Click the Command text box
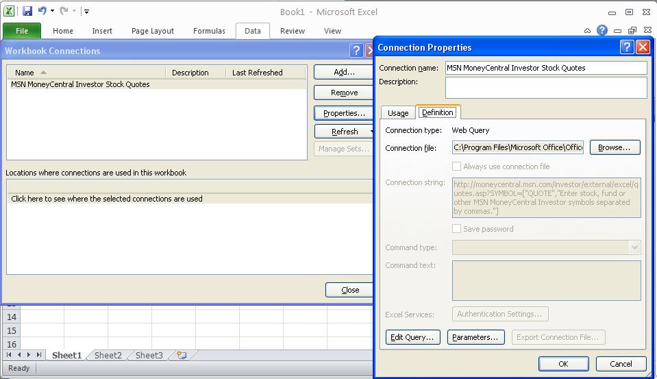 547,280
